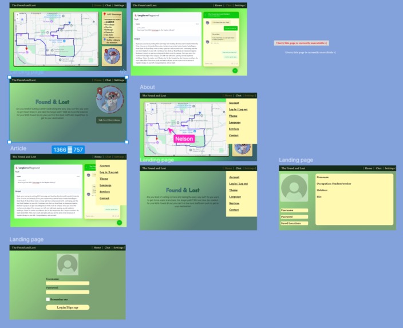Select the 'Bio:' text in the profile frame

(x=319, y=197)
